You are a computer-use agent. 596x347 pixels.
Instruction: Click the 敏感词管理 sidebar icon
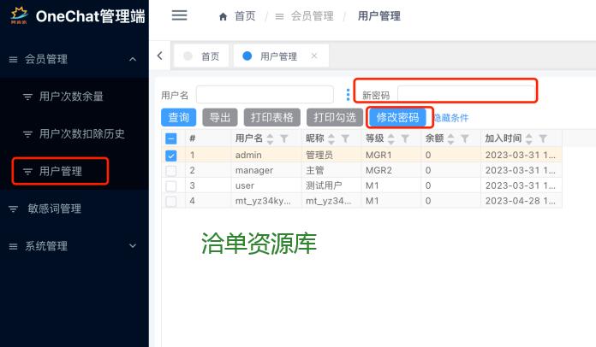[x=14, y=209]
